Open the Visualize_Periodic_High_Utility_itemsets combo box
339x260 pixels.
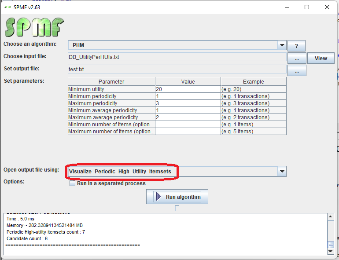(x=172, y=171)
